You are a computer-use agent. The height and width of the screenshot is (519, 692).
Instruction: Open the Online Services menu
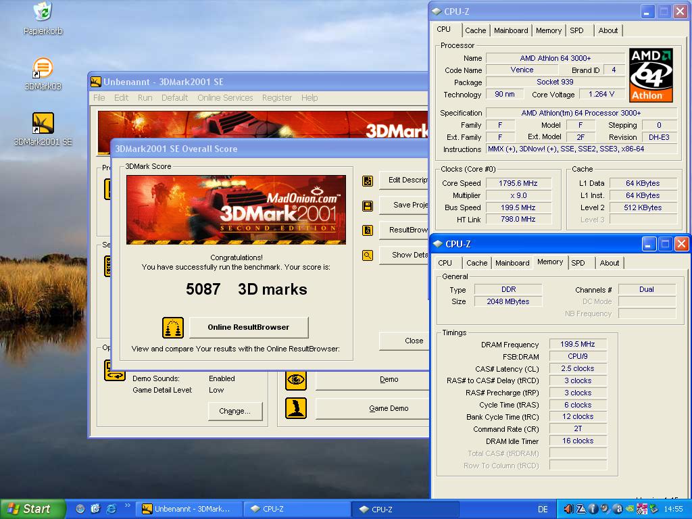pos(225,98)
